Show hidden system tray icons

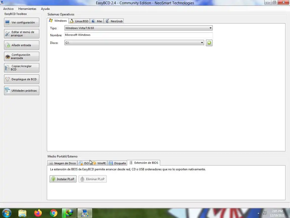click(258, 213)
